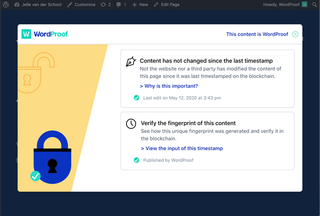Click Edit Page in the admin bar
320x216 pixels.
click(x=167, y=4)
